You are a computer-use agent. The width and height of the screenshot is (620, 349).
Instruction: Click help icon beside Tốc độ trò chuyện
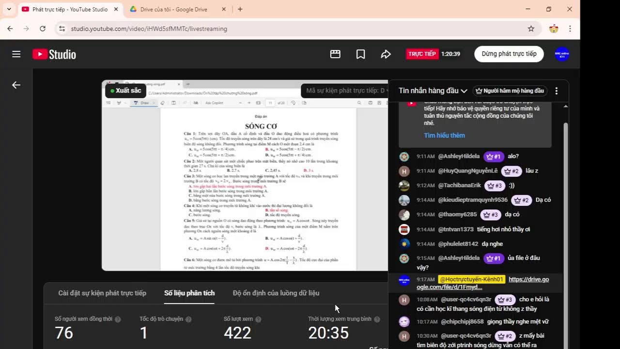(188, 319)
